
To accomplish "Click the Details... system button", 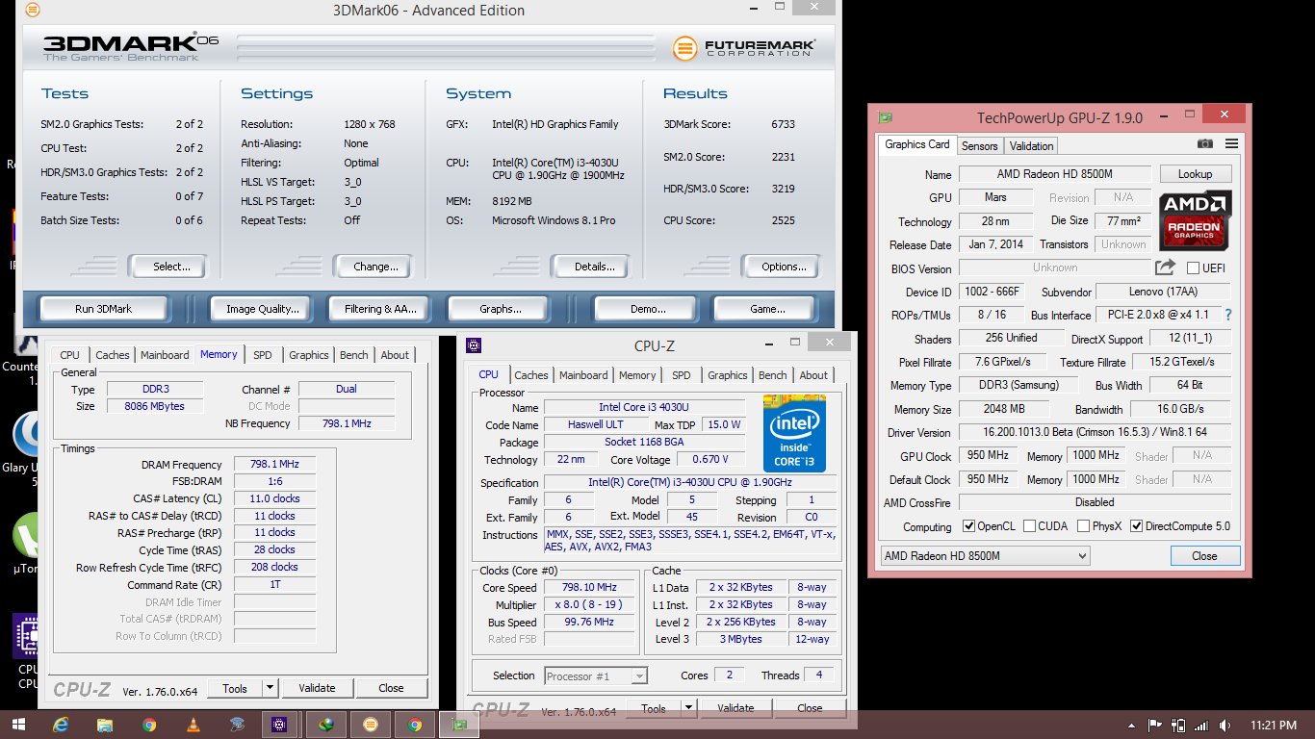I will pos(594,267).
